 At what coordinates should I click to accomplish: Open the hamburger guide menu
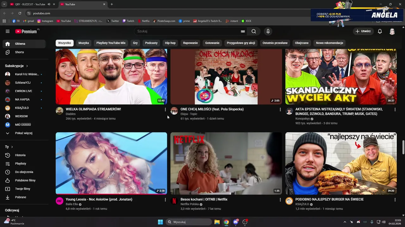coord(8,31)
